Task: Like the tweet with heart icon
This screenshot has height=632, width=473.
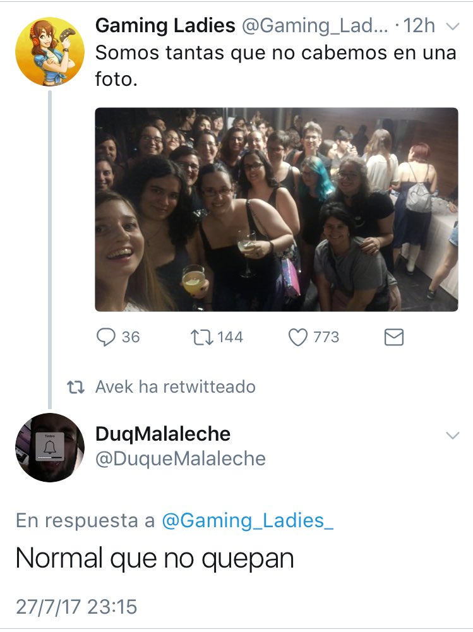Action: pyautogui.click(x=298, y=337)
